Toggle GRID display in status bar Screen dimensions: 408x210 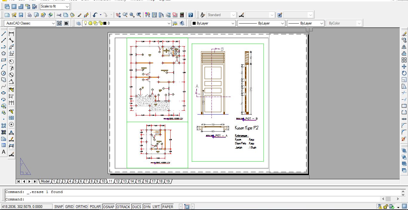69,206
